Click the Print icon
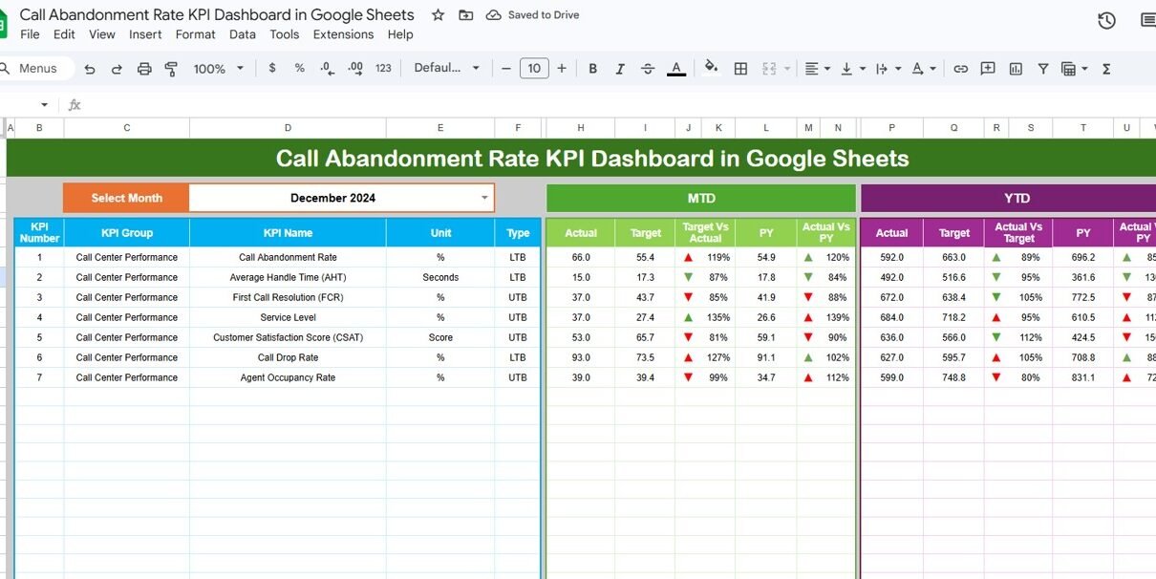1156x579 pixels. 144,69
